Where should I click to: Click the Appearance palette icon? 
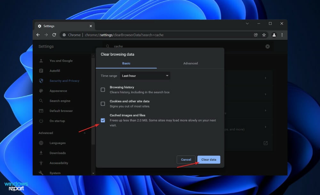[41, 91]
